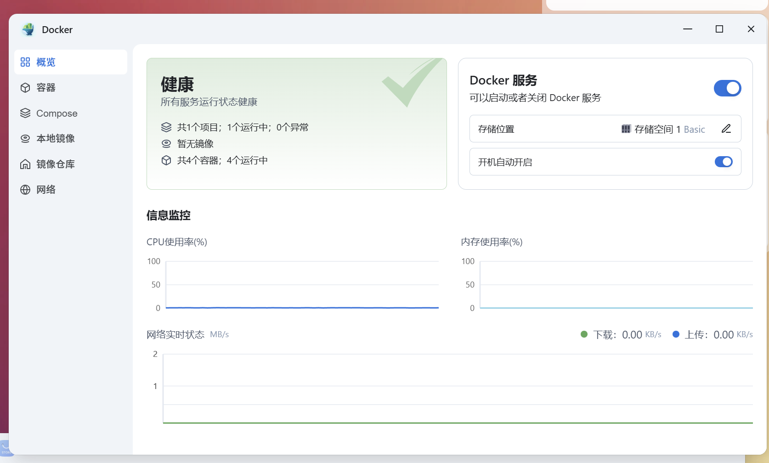Click the projects layers icon in health card
Viewport: 769px width, 463px height.
click(166, 127)
